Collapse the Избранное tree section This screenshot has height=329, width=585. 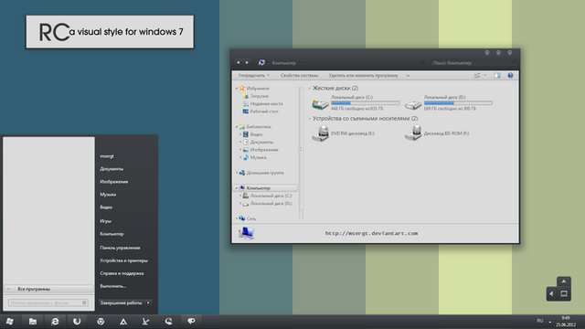(x=237, y=89)
